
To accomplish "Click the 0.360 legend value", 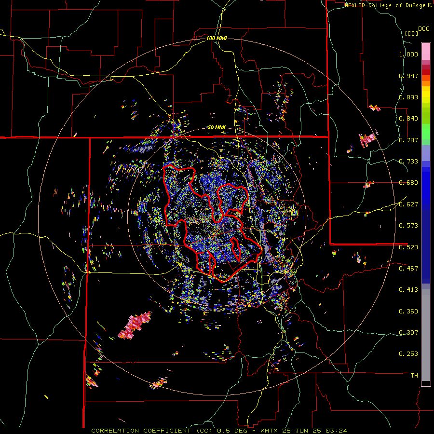I will pyautogui.click(x=408, y=312).
